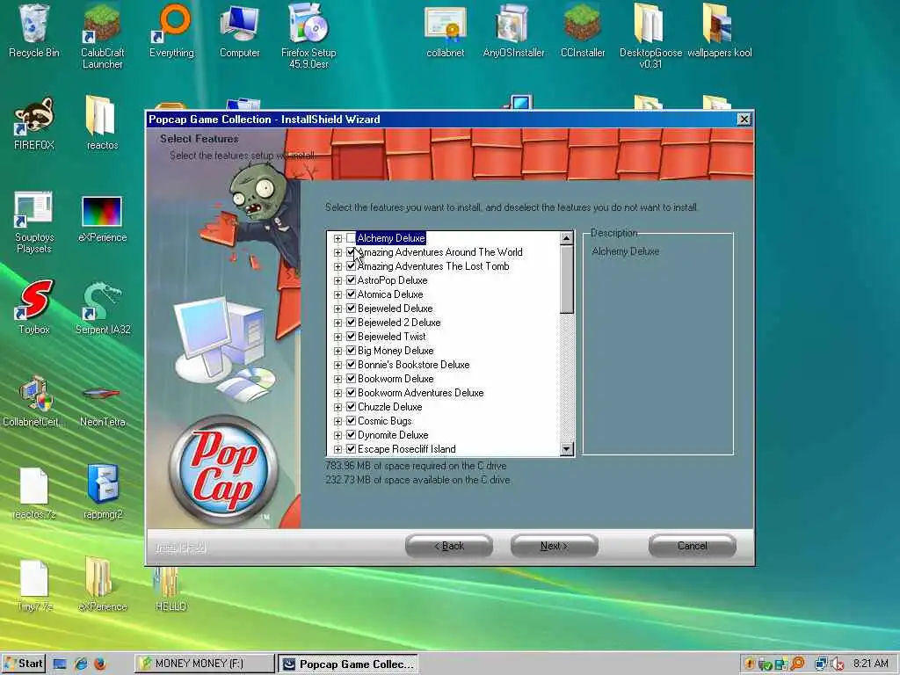Click the Back button

click(x=449, y=546)
